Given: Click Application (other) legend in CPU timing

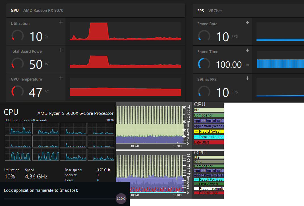Looking at the screenshot, I should (209, 121).
